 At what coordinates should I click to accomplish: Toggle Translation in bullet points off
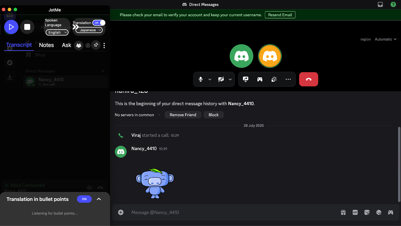(x=84, y=199)
